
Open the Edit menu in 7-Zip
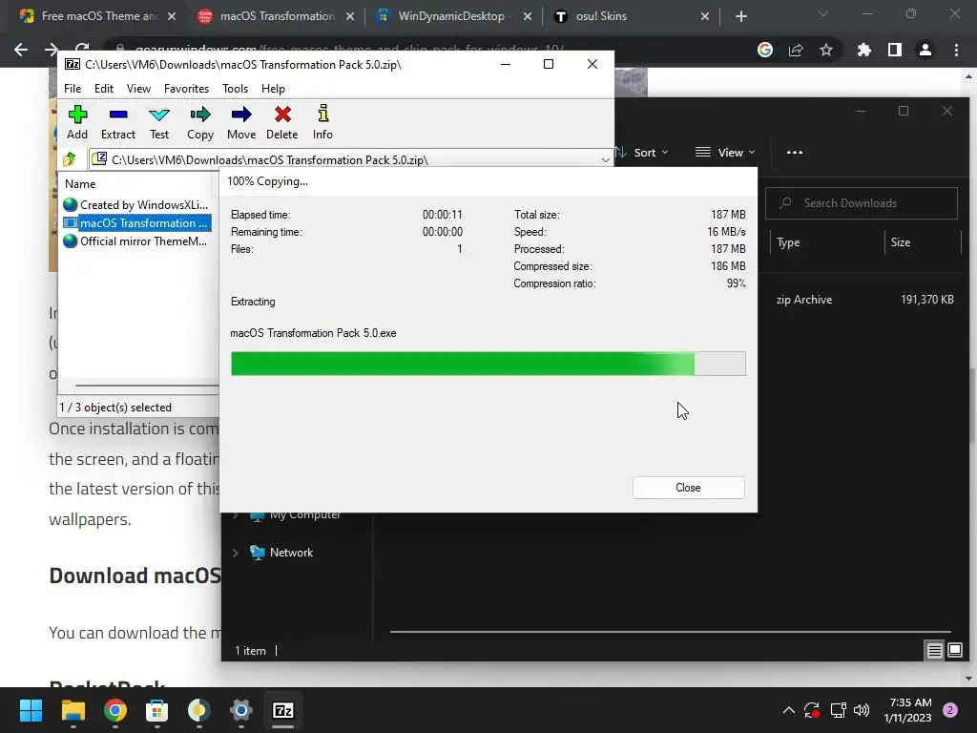coord(103,89)
